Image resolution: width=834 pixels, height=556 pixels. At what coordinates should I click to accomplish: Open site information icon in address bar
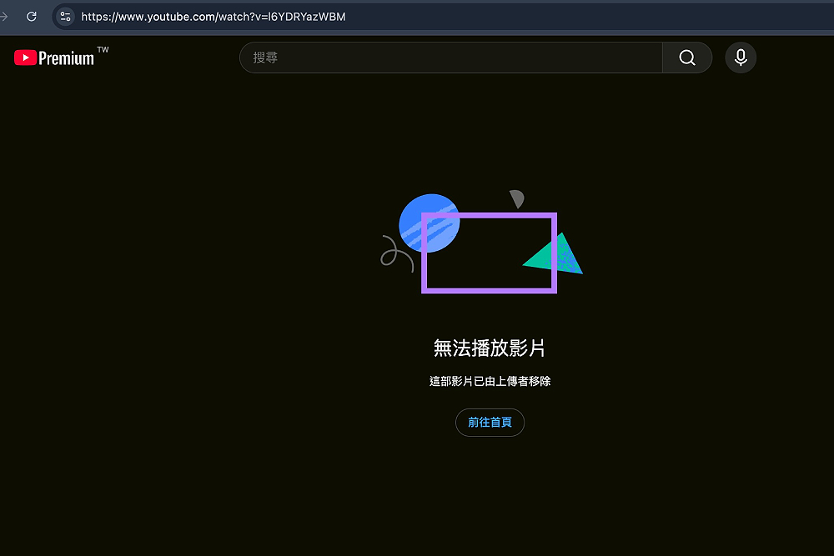click(65, 17)
